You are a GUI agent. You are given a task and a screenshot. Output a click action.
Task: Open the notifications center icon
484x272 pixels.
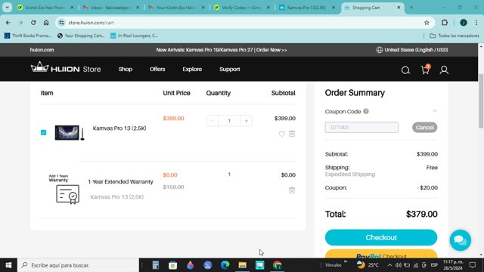(472, 265)
